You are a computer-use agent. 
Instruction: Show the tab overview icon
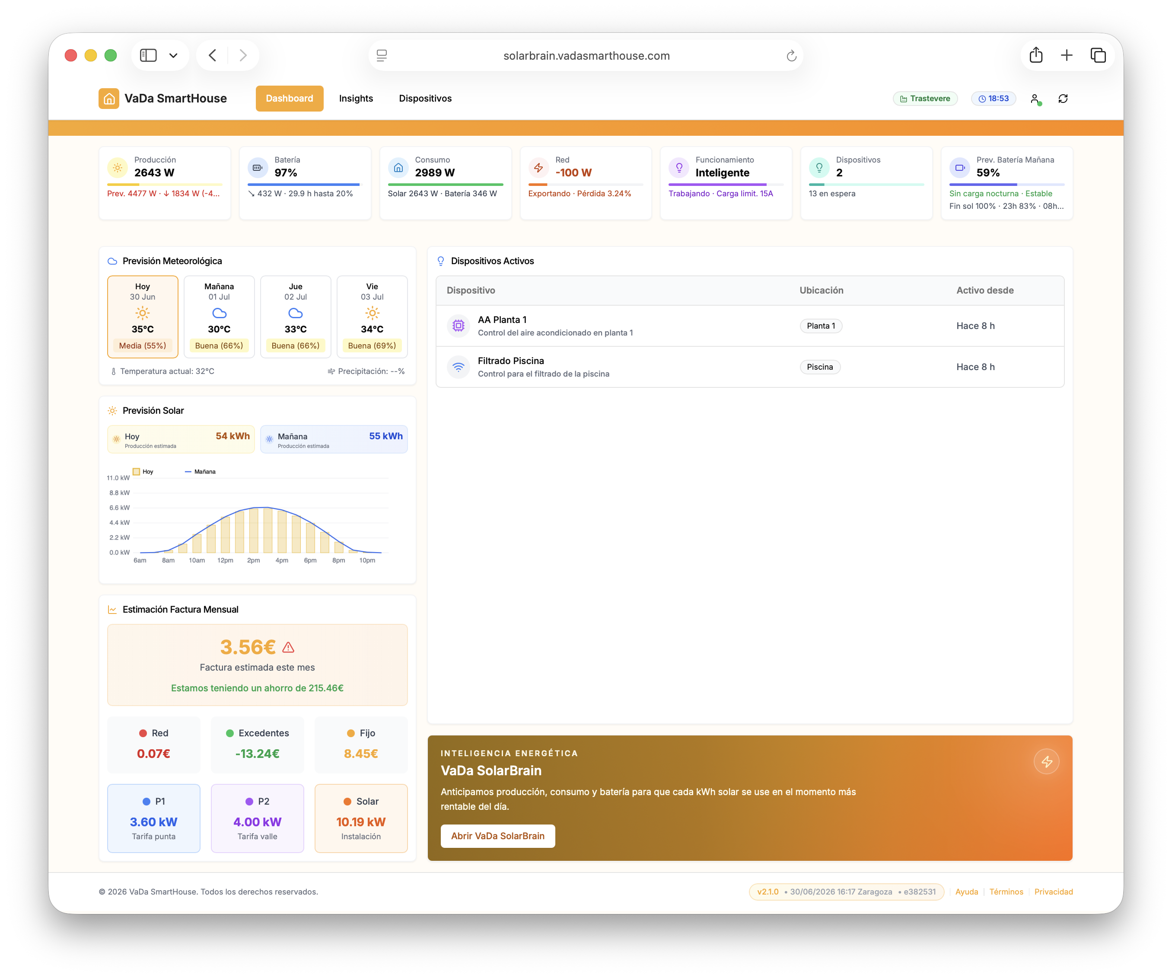click(1098, 55)
